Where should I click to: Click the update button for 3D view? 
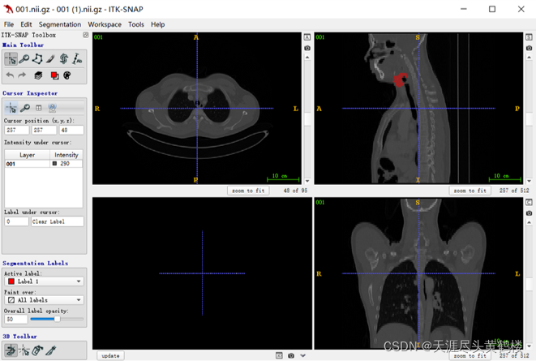tap(110, 356)
